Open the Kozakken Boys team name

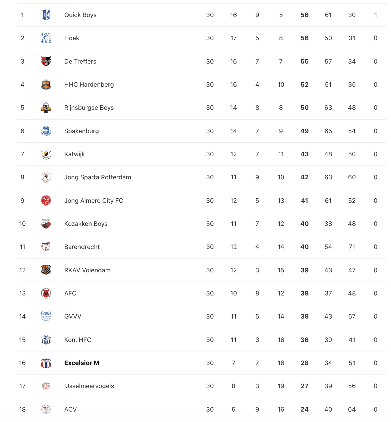pos(86,224)
